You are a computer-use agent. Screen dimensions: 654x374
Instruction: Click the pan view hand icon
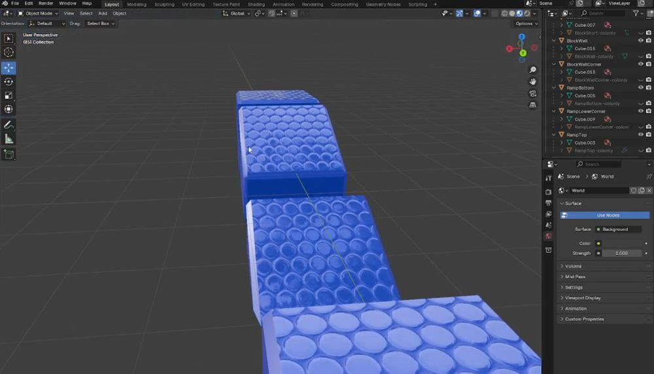pos(532,81)
